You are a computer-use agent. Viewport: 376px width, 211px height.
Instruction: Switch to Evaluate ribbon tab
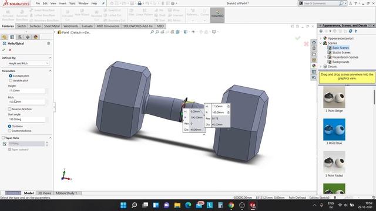click(88, 26)
